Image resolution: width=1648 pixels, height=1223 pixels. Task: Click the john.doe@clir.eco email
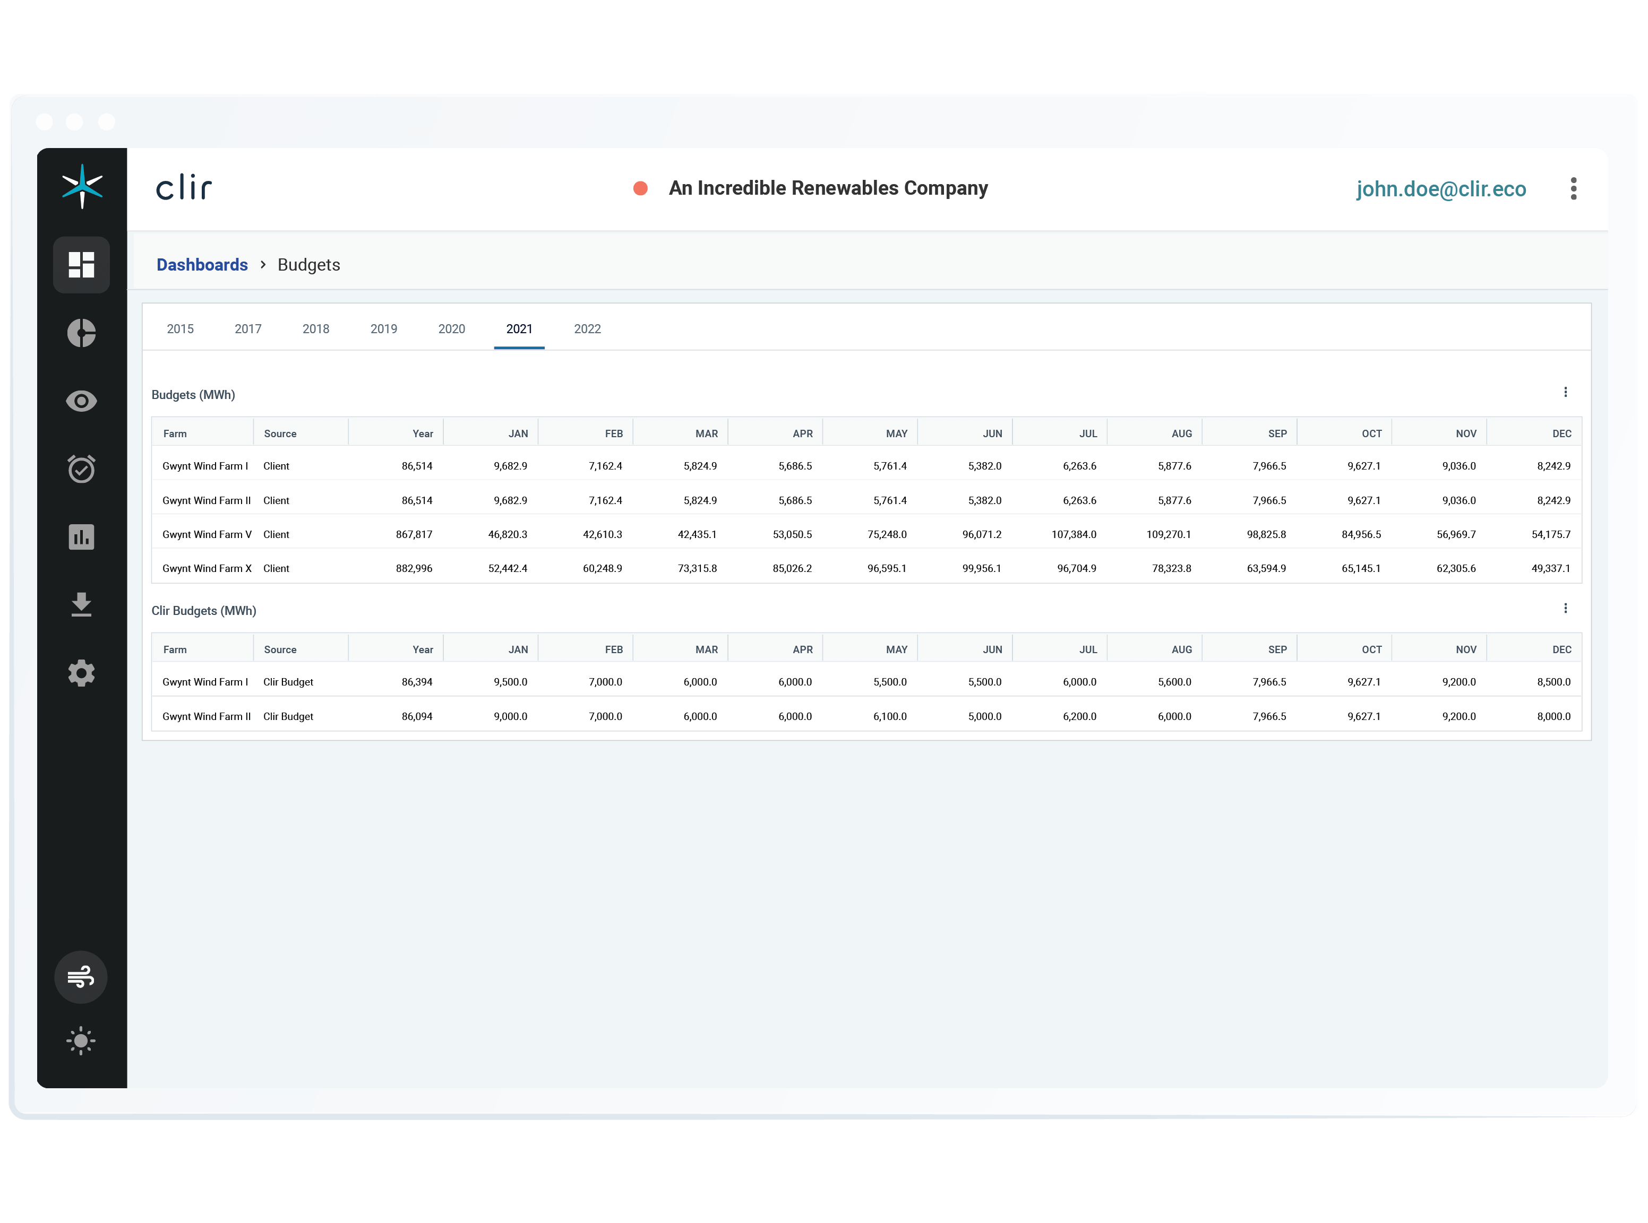point(1441,189)
